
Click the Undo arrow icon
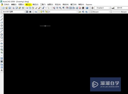(44, 8)
